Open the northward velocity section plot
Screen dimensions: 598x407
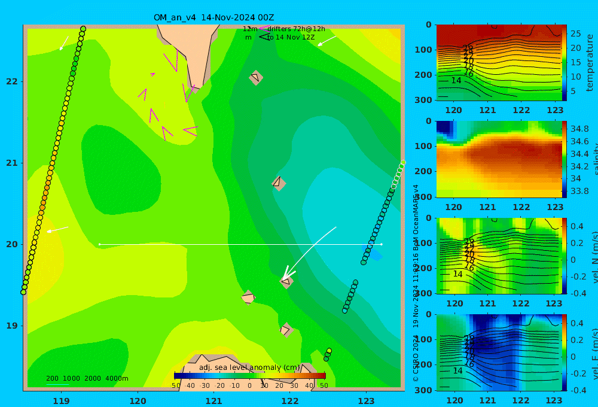[x=499, y=256]
